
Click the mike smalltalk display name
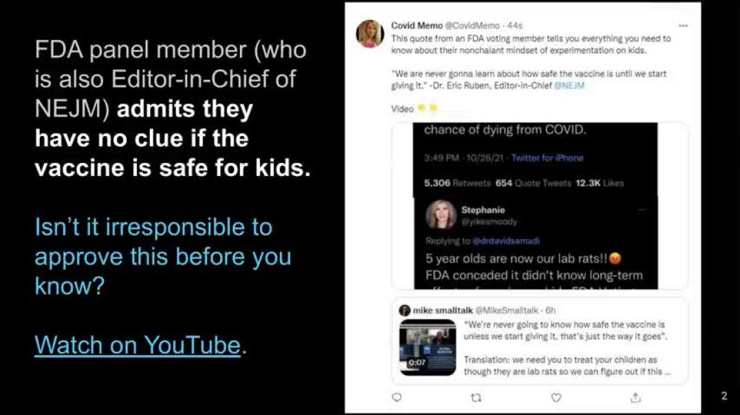tap(443, 311)
